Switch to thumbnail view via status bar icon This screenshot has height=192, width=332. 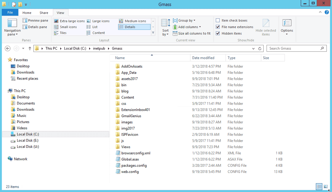[326, 186]
